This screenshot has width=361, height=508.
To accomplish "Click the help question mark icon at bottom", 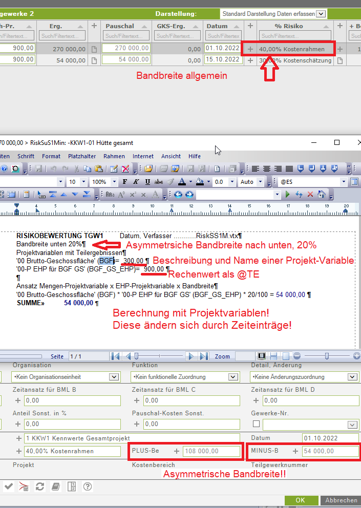I will pos(88,486).
